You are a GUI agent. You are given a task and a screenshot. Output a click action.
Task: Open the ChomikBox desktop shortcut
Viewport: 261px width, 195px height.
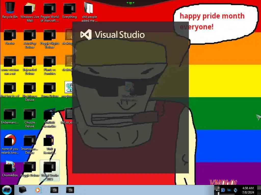[10, 169]
